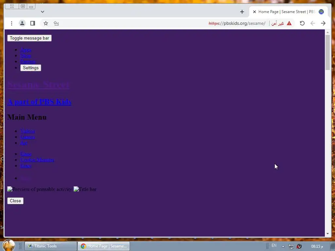Bookmark this page with the star icon
Image resolution: width=335 pixels, height=251 pixels.
coord(46,23)
